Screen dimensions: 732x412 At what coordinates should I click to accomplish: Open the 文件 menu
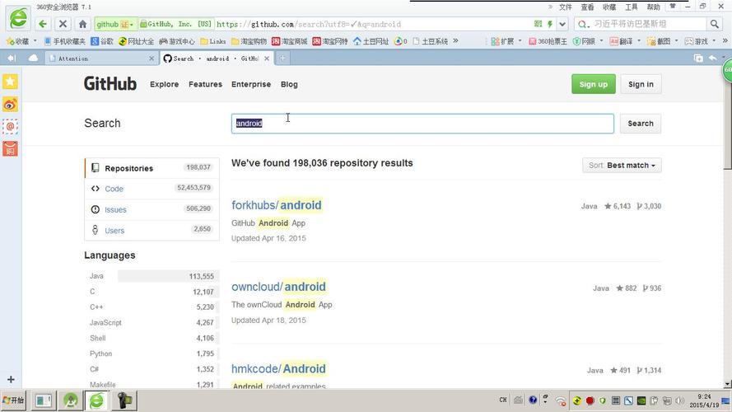coord(566,7)
